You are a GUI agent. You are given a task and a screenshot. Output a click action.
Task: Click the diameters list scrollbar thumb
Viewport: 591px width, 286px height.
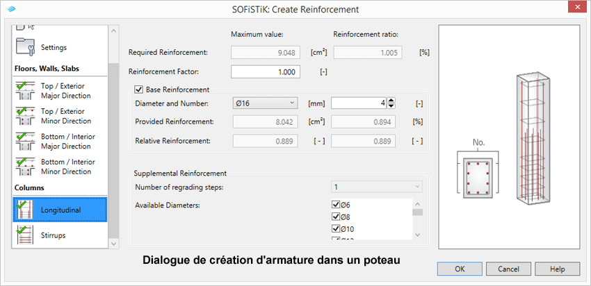(417, 212)
